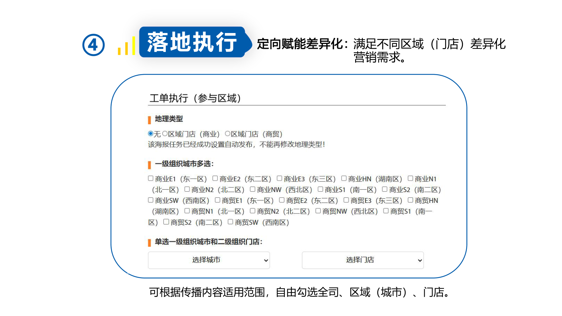The width and height of the screenshot is (562, 316).
Task: Check 商业NW（西北区）checkbox
Action: click(x=253, y=189)
